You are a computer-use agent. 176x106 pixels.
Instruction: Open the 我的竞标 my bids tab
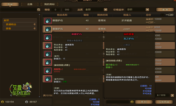click(x=50, y=4)
